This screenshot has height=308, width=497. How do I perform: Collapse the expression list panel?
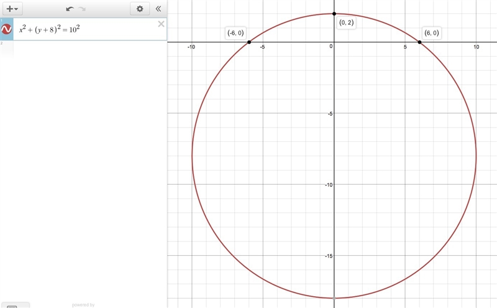[x=158, y=9]
